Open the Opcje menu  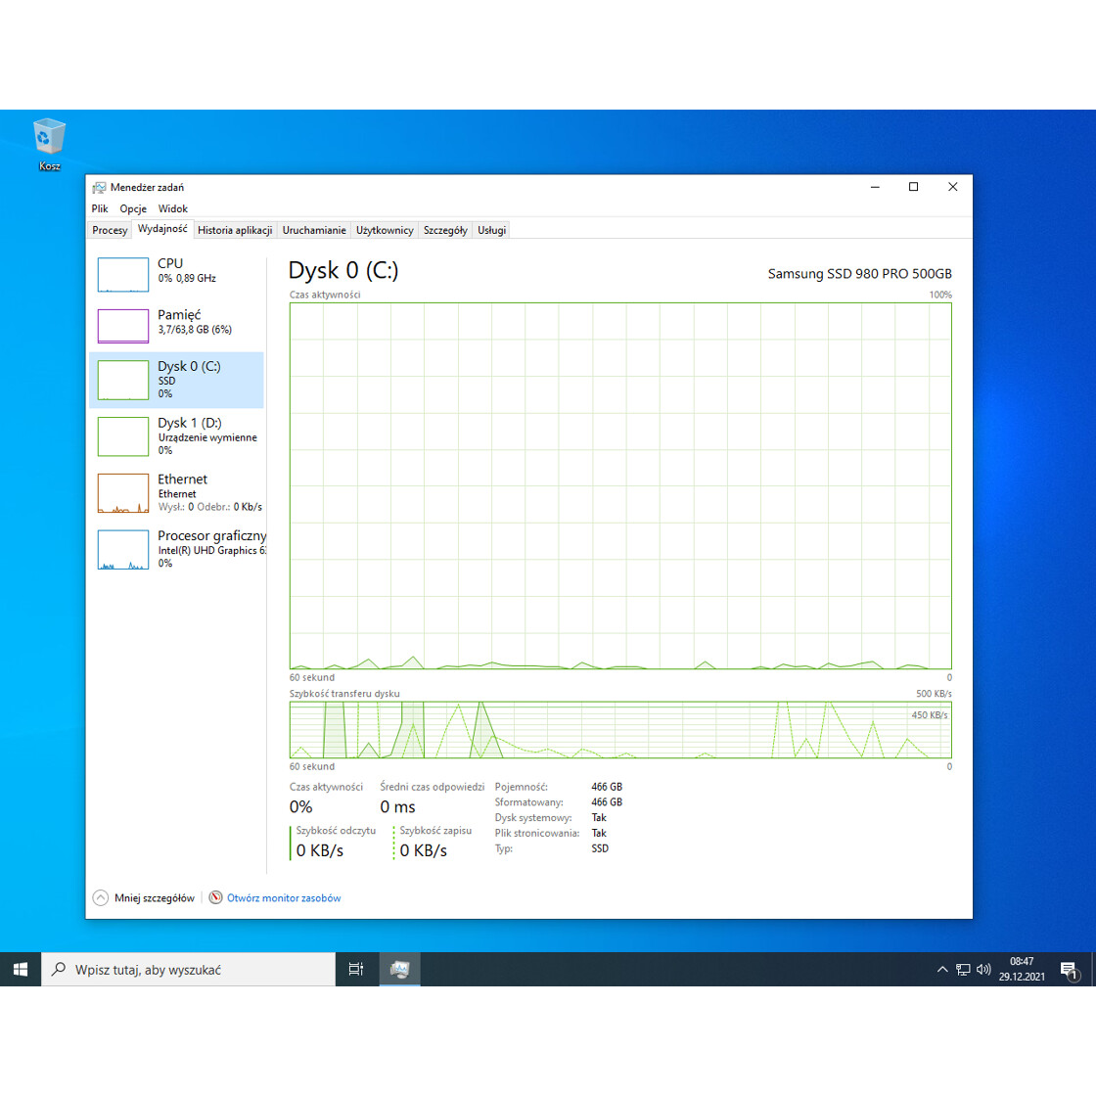pyautogui.click(x=132, y=208)
